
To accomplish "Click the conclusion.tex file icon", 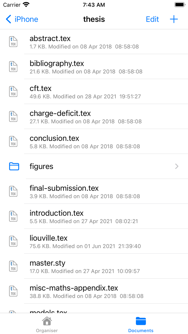I will (x=13, y=141).
